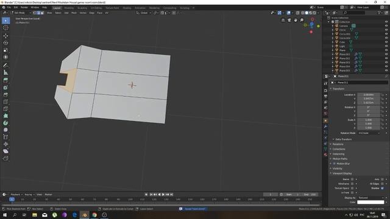This screenshot has width=390, height=219.
Task: Expand the Motion Paths panel
Action: [x=340, y=159]
